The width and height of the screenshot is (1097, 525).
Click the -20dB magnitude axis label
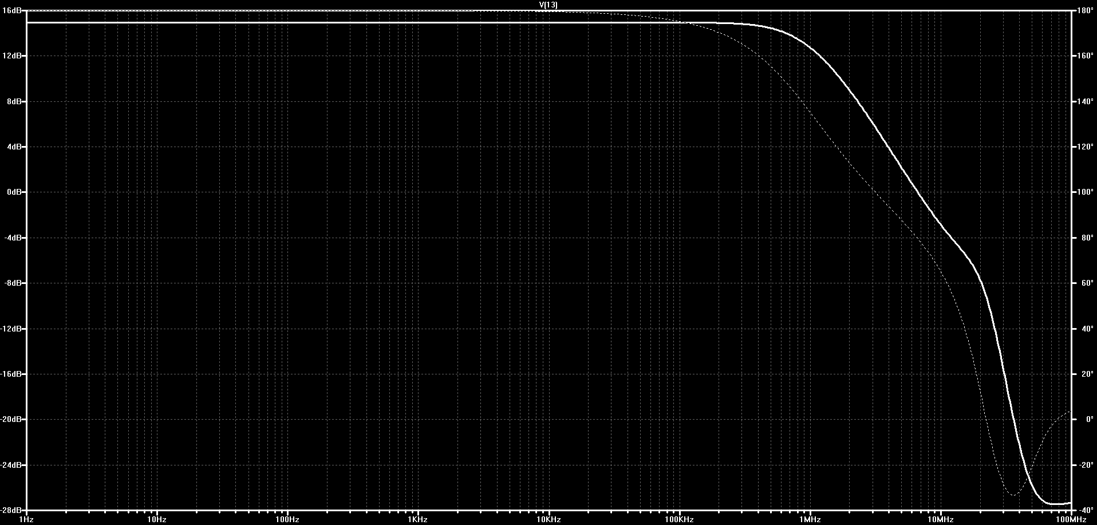click(11, 420)
